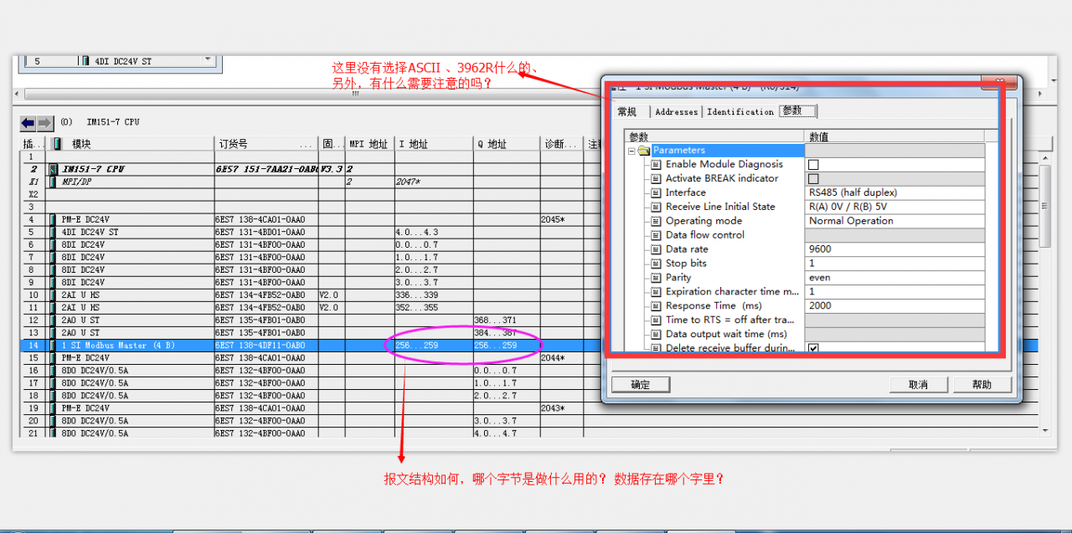Open the Data rate value 9600
Image resolution: width=1072 pixels, height=533 pixels.
[894, 249]
